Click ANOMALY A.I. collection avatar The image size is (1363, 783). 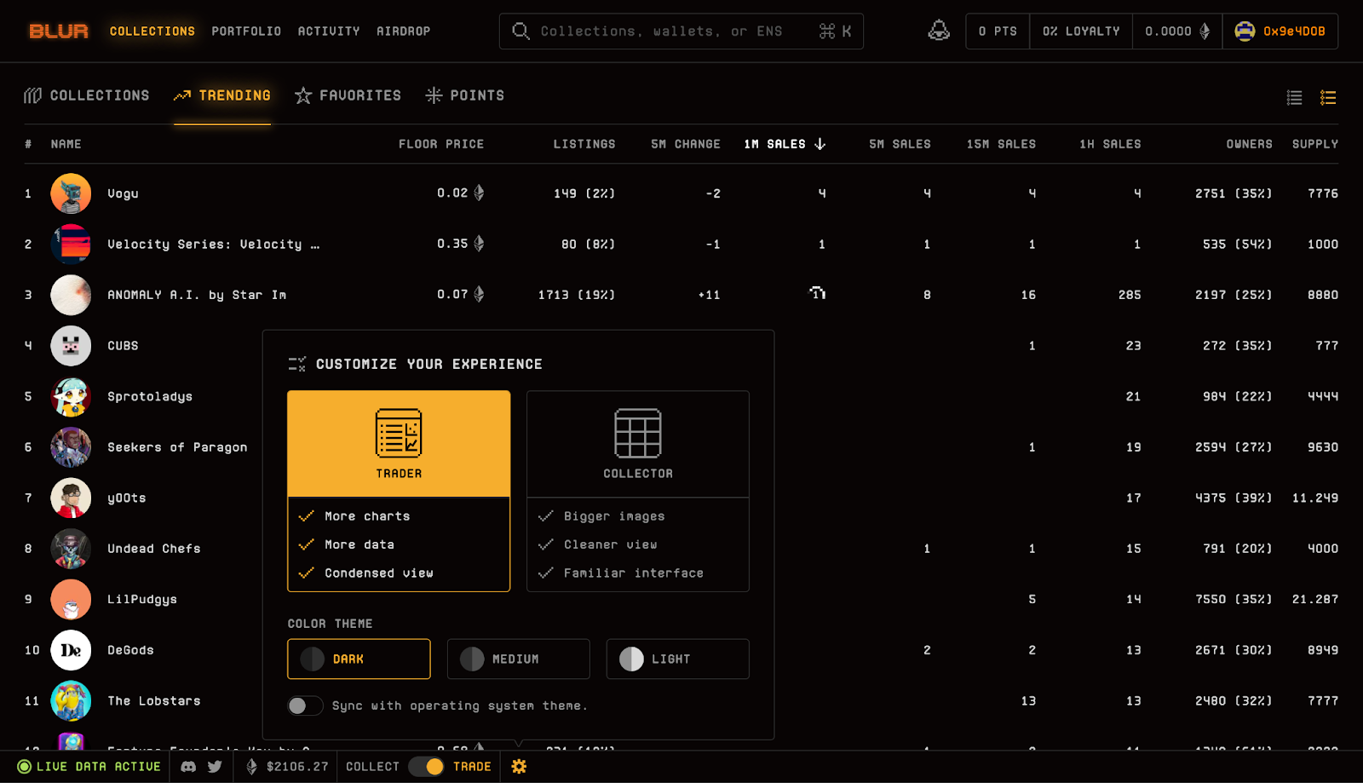(71, 295)
